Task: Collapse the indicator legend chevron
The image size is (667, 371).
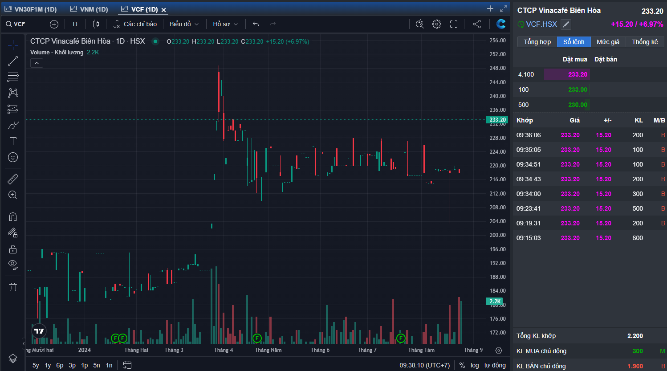Action: coord(37,63)
